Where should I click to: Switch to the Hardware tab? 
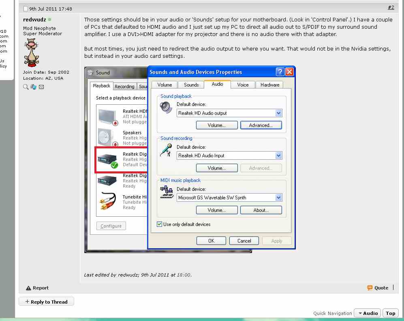[269, 85]
